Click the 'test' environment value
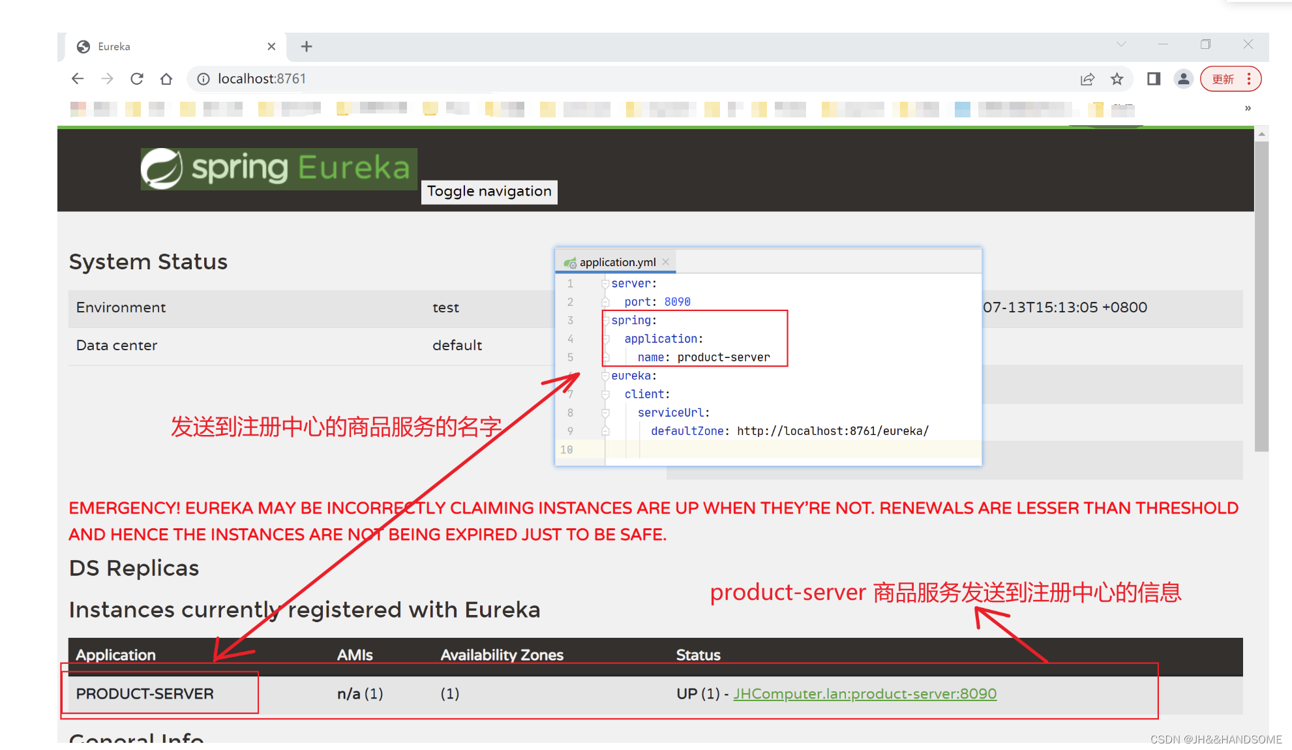This screenshot has width=1292, height=750. [445, 307]
